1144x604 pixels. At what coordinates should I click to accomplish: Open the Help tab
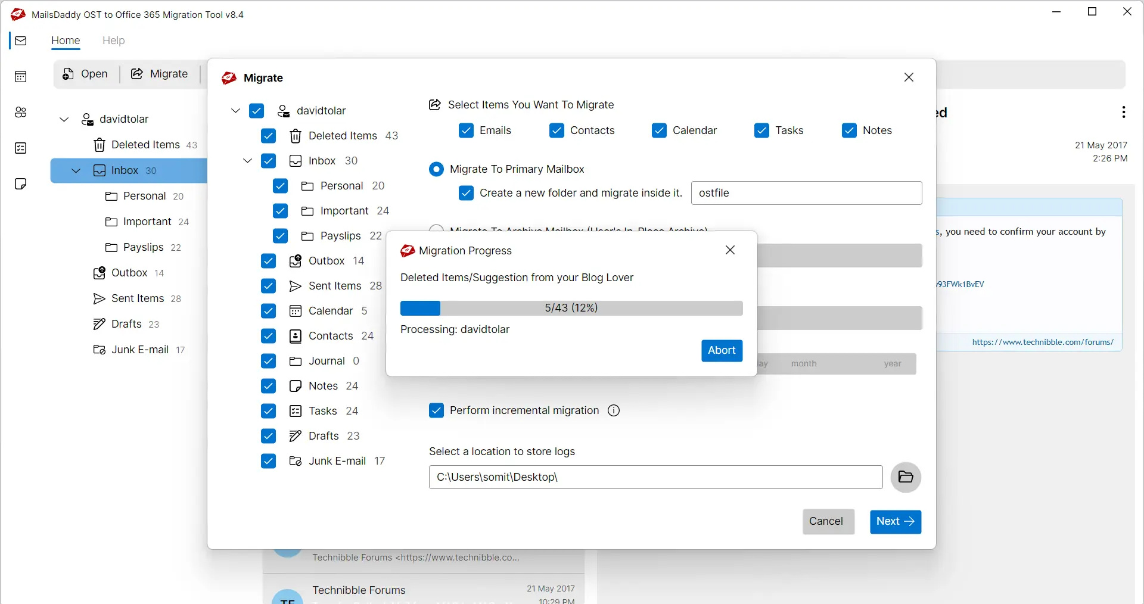[x=113, y=41]
